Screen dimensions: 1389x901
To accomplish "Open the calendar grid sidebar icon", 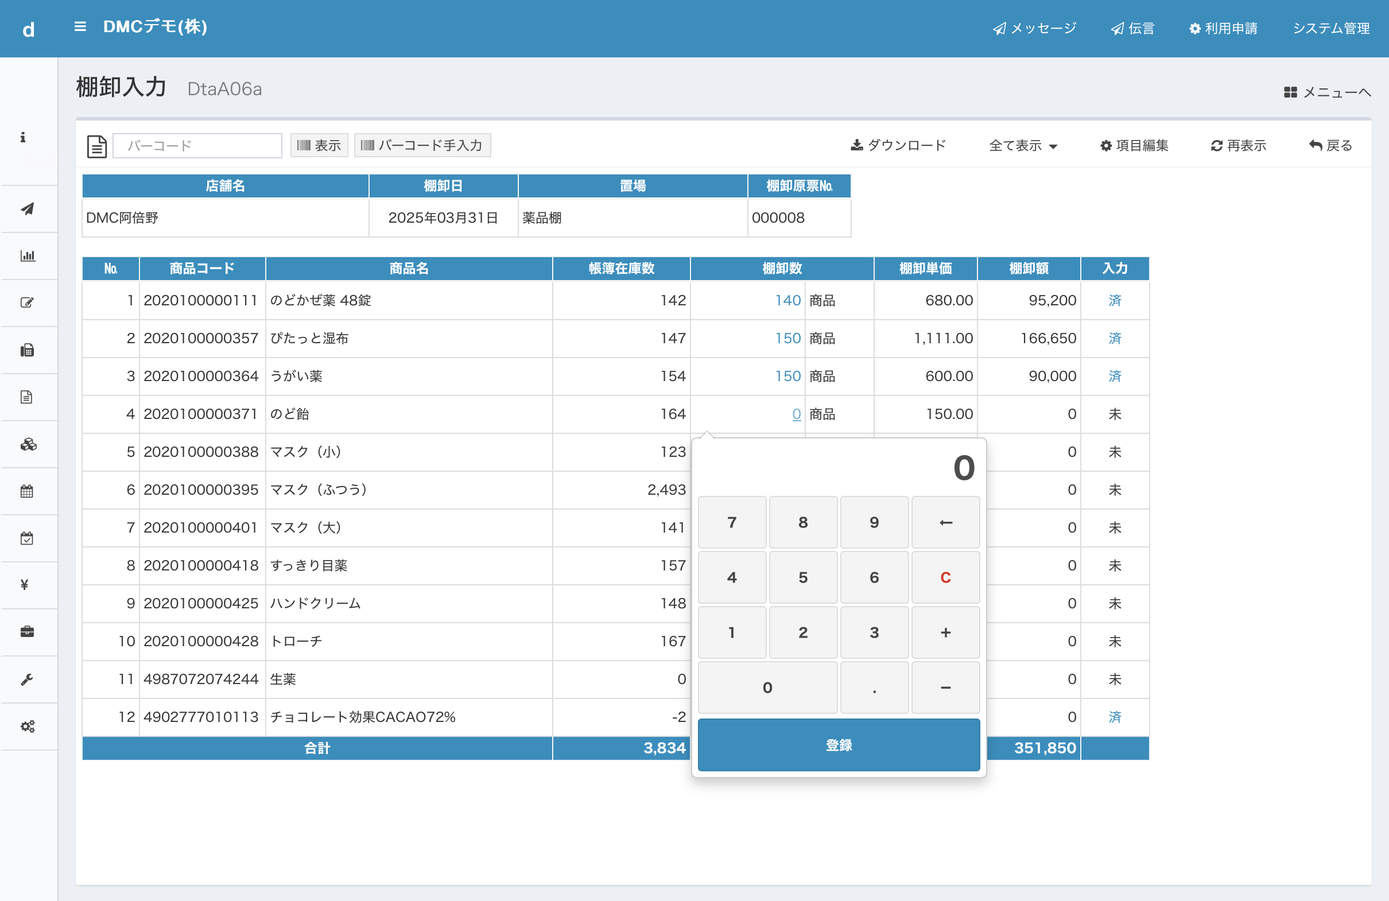I will (27, 491).
